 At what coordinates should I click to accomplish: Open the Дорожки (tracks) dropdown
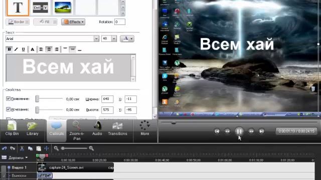coord(18,158)
